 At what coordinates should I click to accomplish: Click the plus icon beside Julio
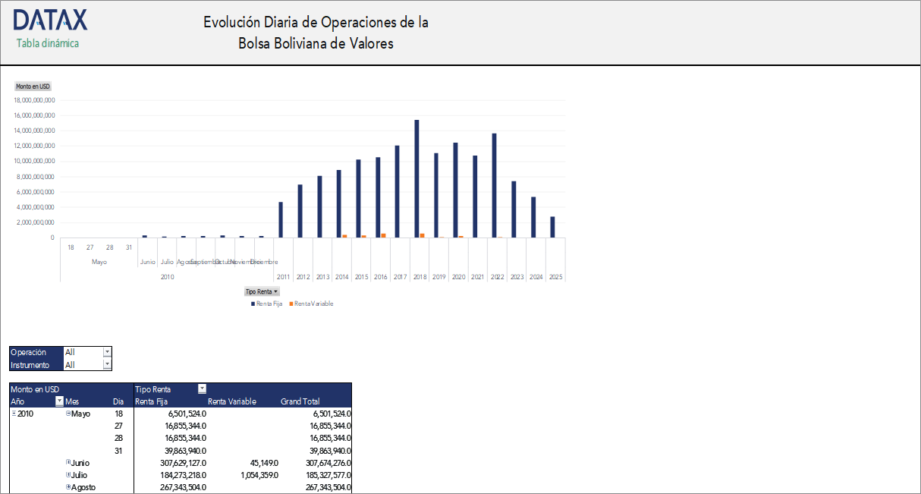(68, 475)
